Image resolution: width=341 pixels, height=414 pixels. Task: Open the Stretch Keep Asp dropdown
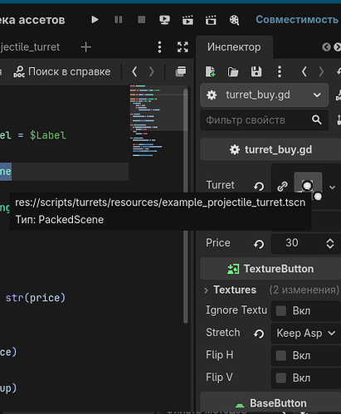[306, 334]
